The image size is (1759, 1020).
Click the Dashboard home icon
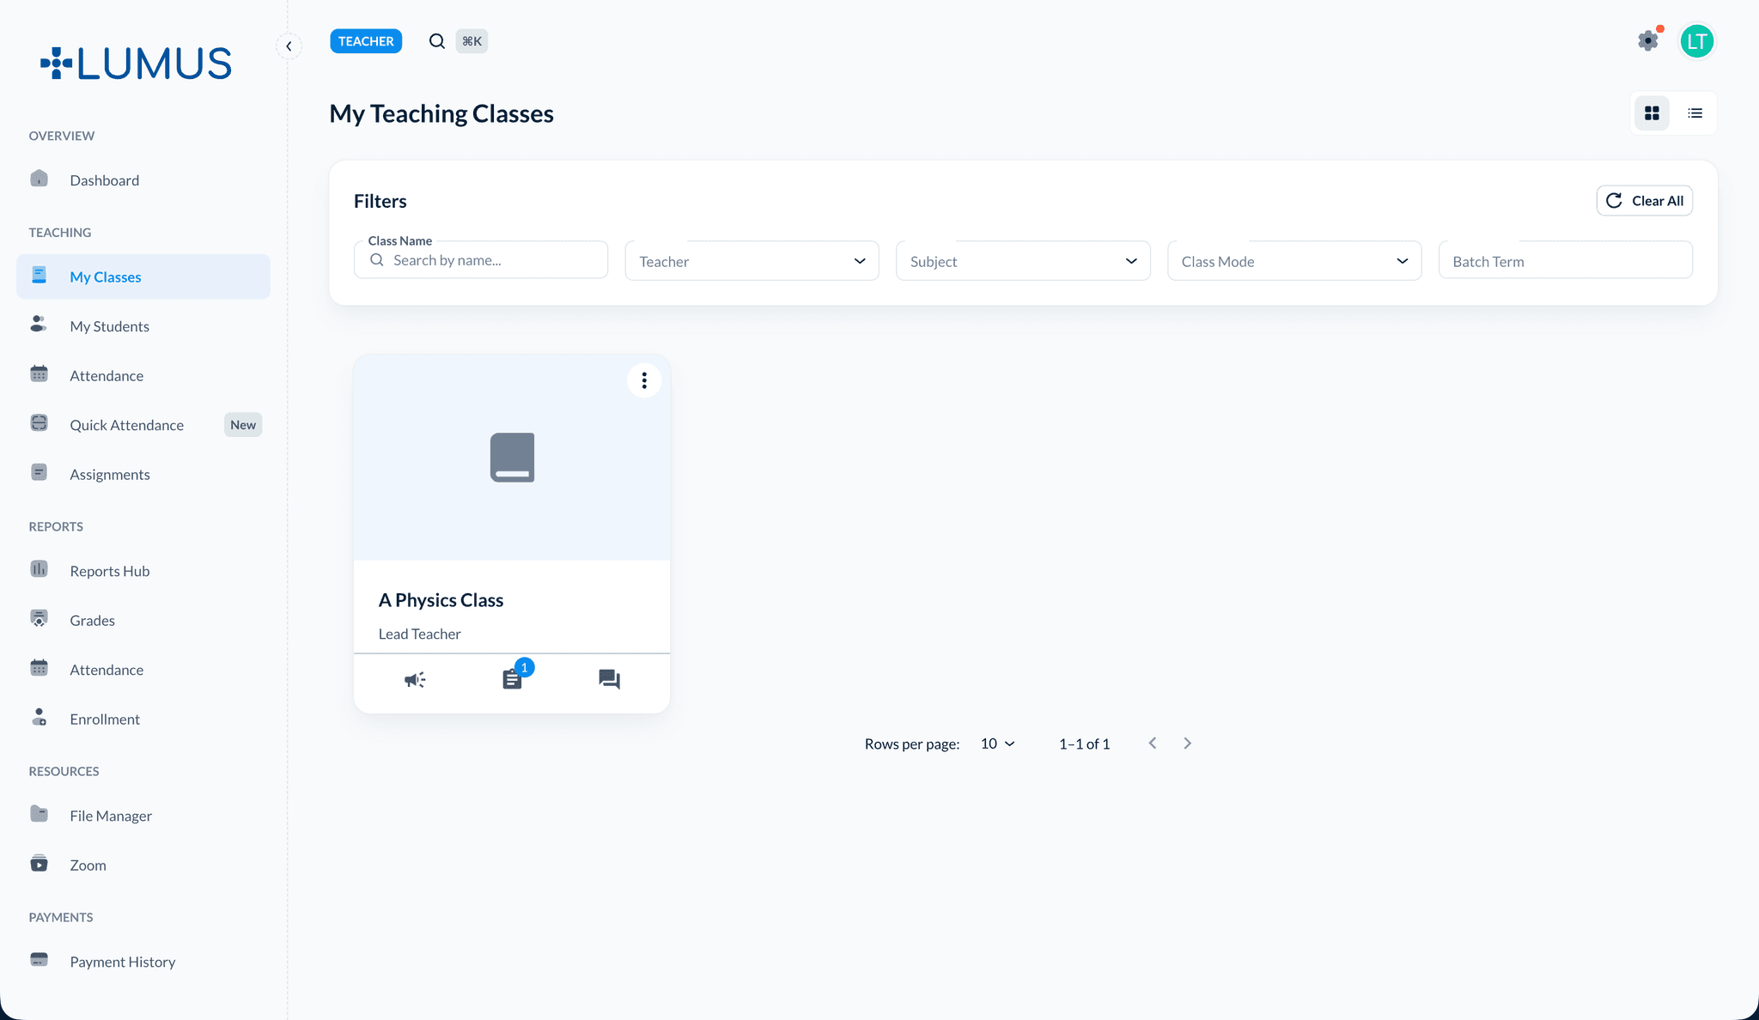40,178
